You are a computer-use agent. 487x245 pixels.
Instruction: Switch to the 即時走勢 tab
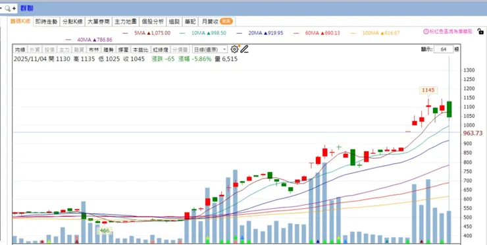tap(46, 22)
